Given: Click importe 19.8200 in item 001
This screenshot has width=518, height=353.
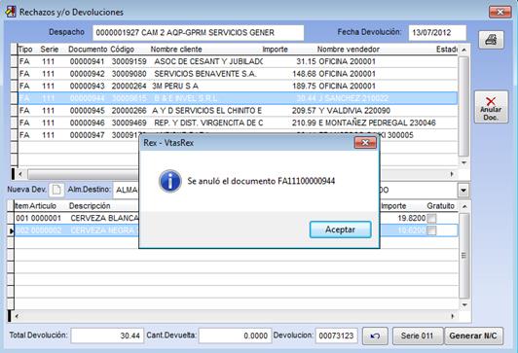Looking at the screenshot, I should [412, 218].
